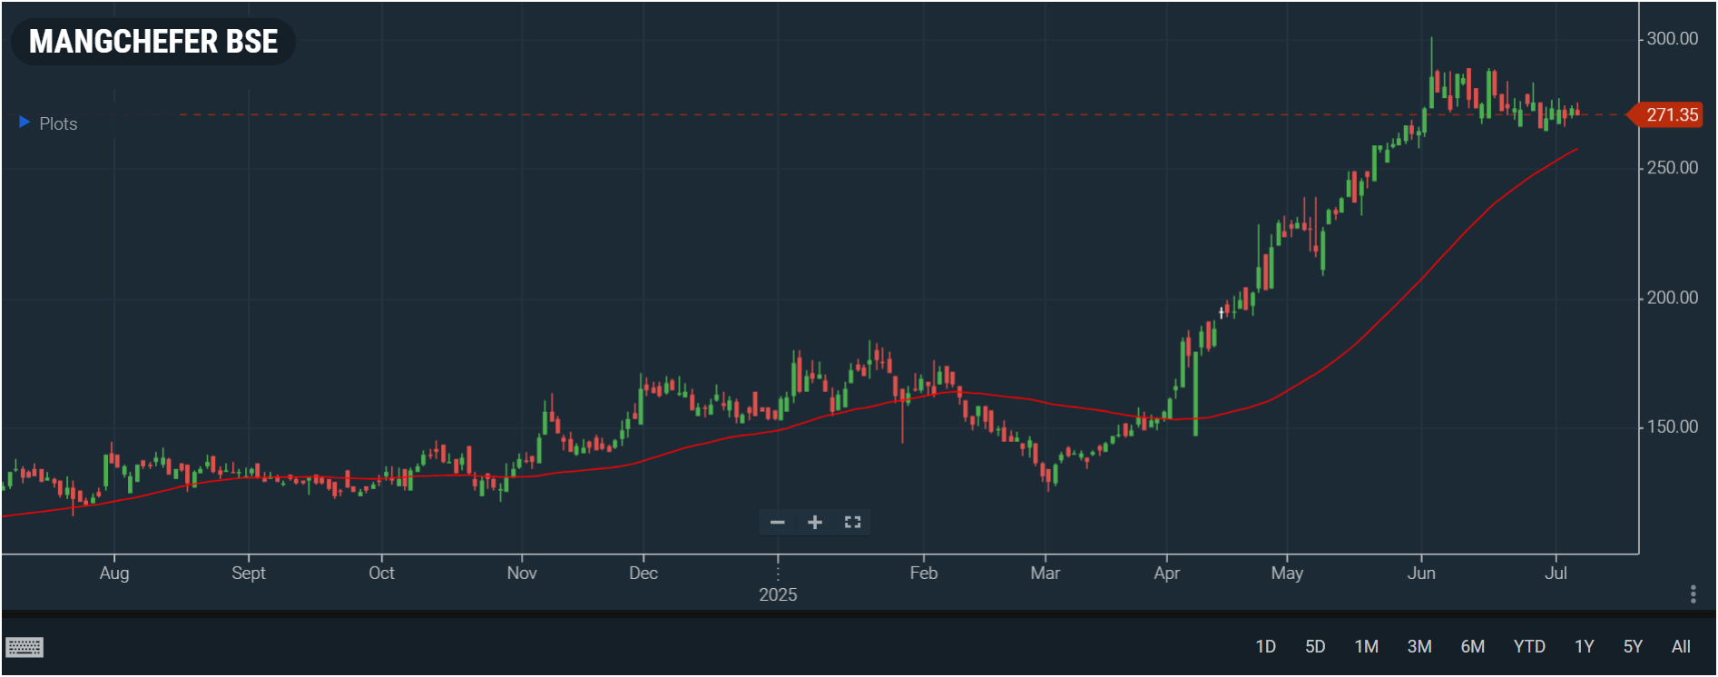This screenshot has width=1718, height=677.
Task: Show All time range data
Action: (1681, 646)
